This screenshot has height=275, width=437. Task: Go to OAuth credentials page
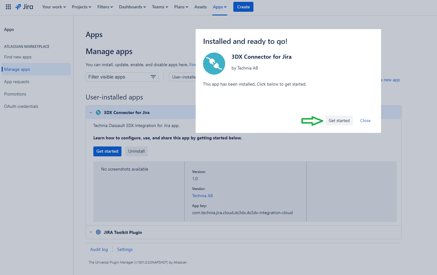[x=21, y=106]
